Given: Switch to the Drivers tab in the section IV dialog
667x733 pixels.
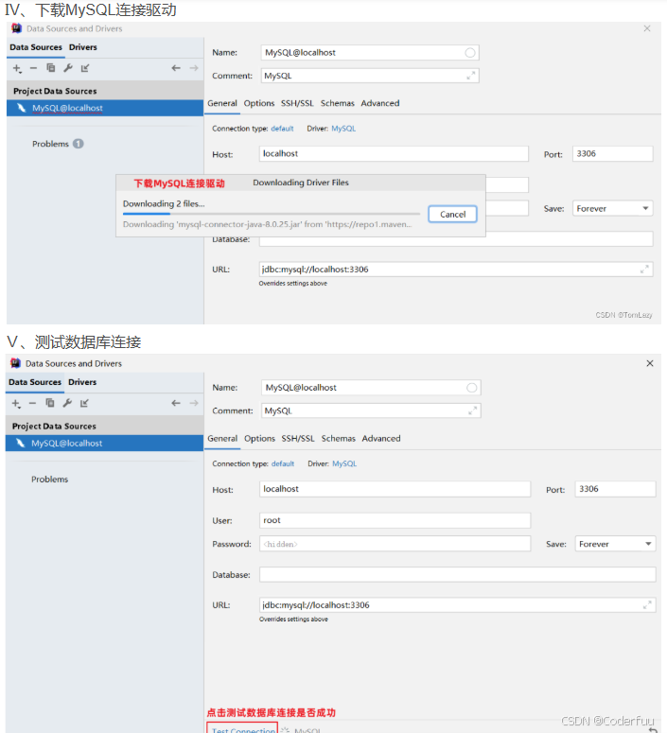Looking at the screenshot, I should tap(83, 47).
